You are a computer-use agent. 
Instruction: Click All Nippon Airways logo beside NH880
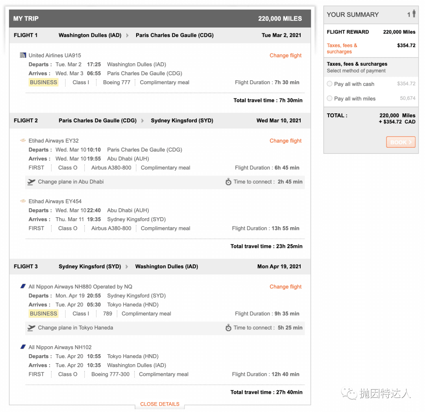point(23,286)
